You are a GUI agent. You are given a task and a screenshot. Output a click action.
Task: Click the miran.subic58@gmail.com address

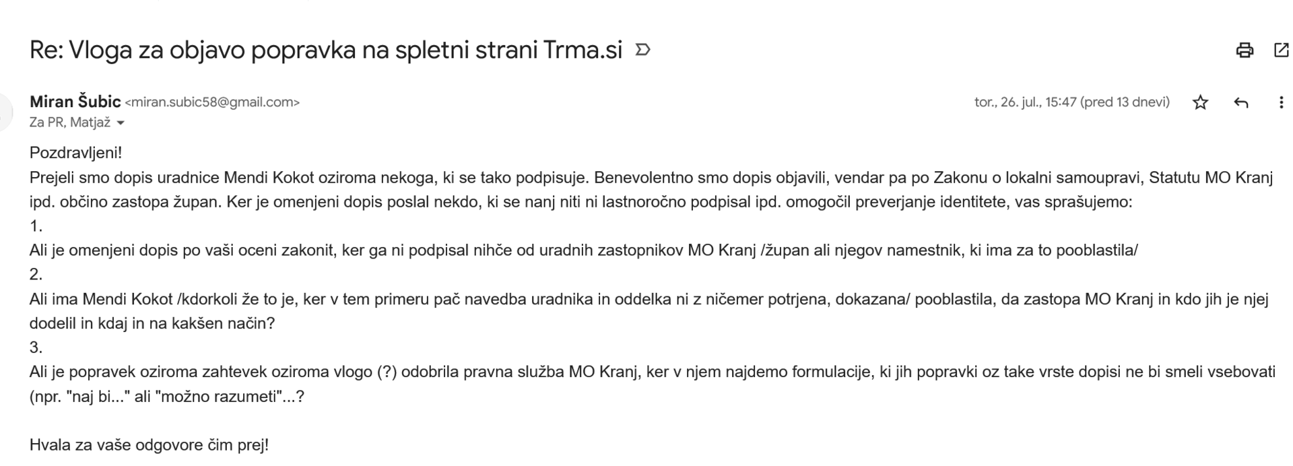(212, 102)
